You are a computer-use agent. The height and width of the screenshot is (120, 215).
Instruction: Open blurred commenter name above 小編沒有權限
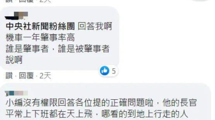[x=16, y=93]
